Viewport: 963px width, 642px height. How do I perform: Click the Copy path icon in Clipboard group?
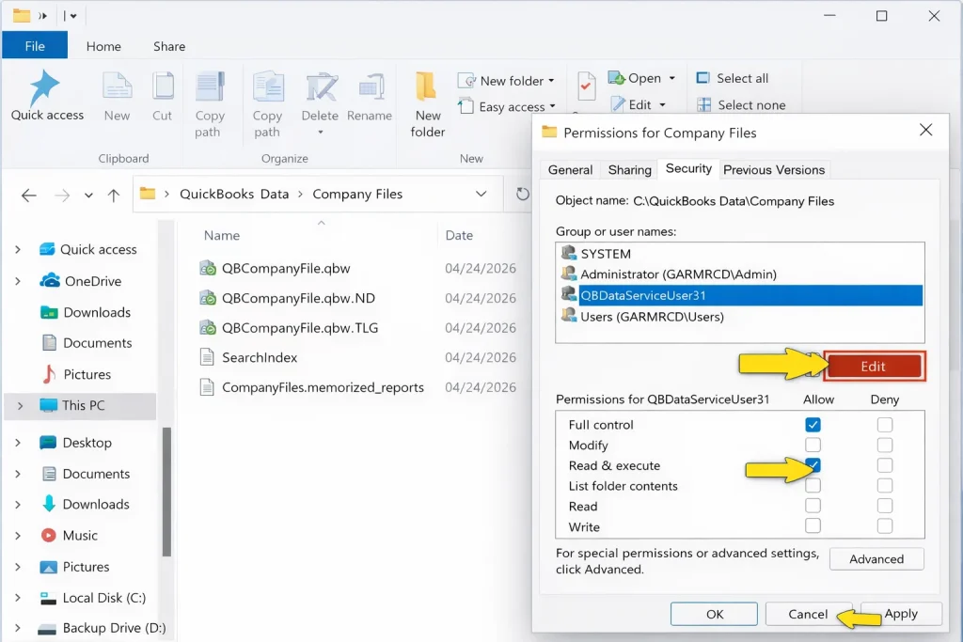210,86
